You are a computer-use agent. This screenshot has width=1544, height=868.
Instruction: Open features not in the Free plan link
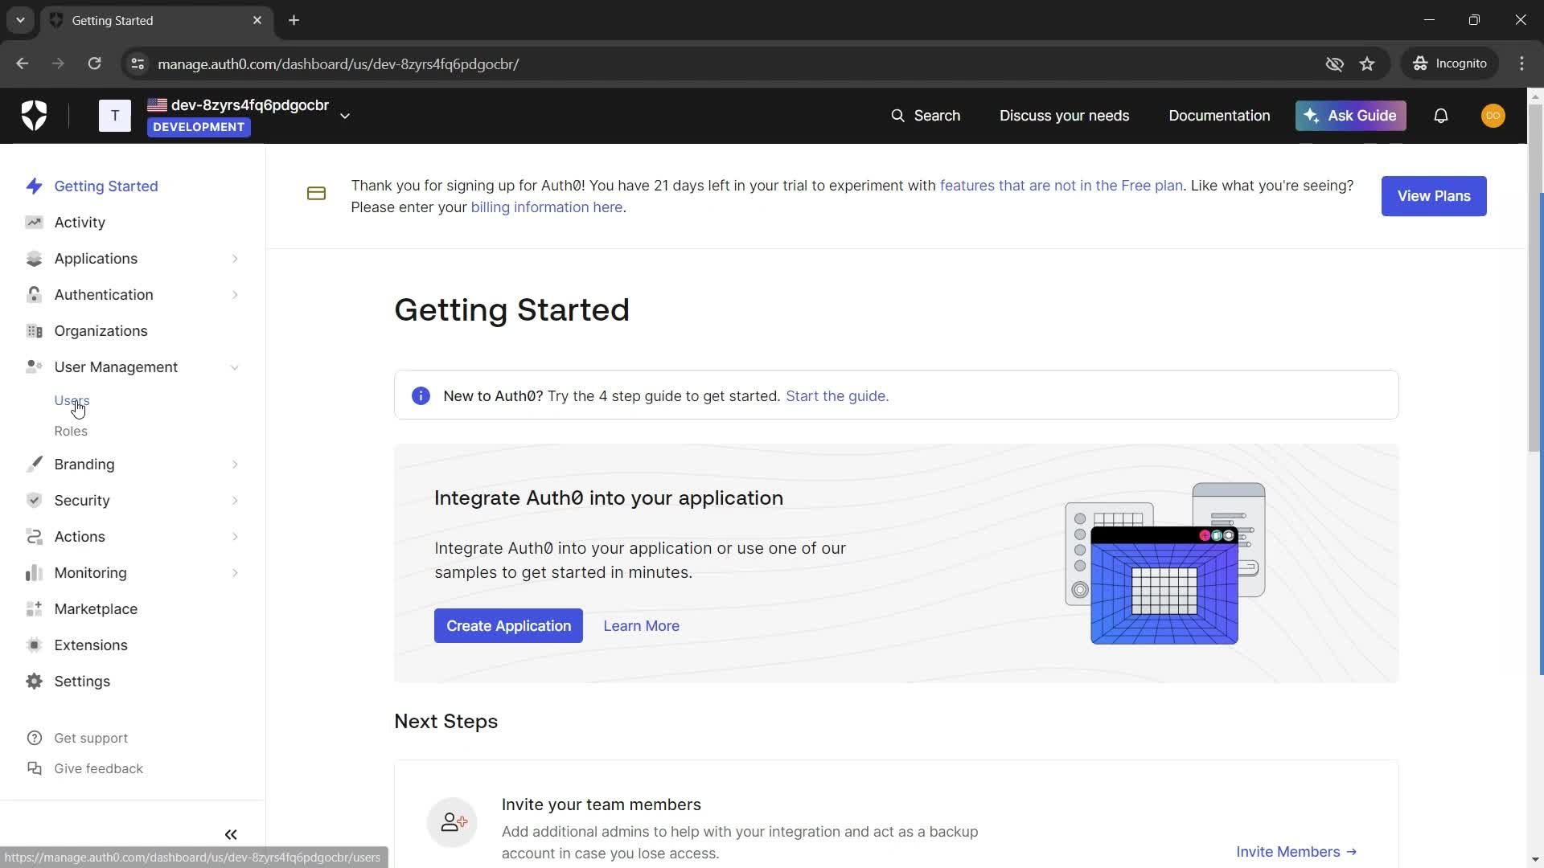tap(1061, 186)
